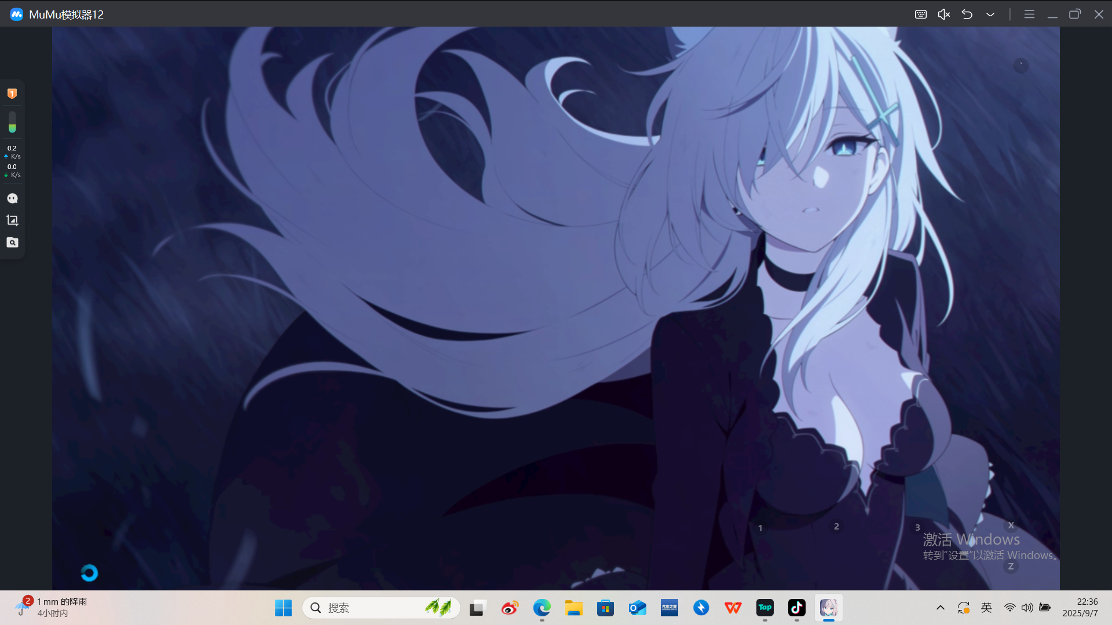The height and width of the screenshot is (625, 1112).
Task: Open the folder search icon in sidebar
Action: click(12, 242)
